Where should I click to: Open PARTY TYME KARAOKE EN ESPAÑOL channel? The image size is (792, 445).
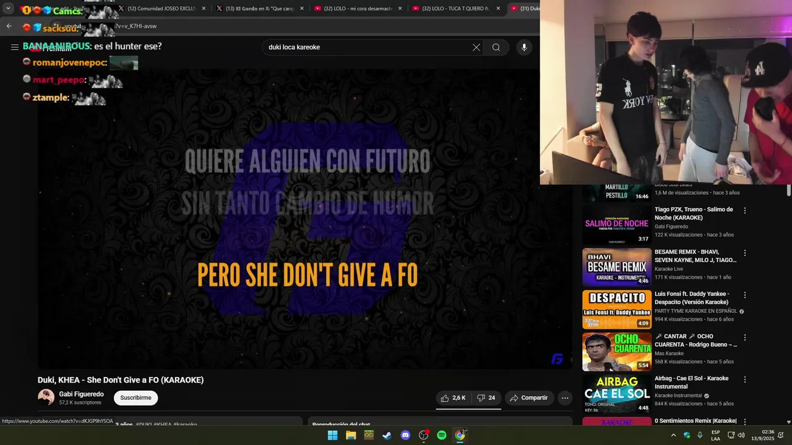tap(695, 311)
